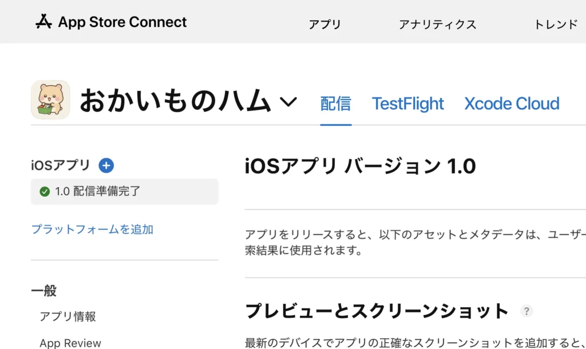Click the blue plus icon next to iOSアプリ
Screen dimensions: 586x349
click(106, 165)
